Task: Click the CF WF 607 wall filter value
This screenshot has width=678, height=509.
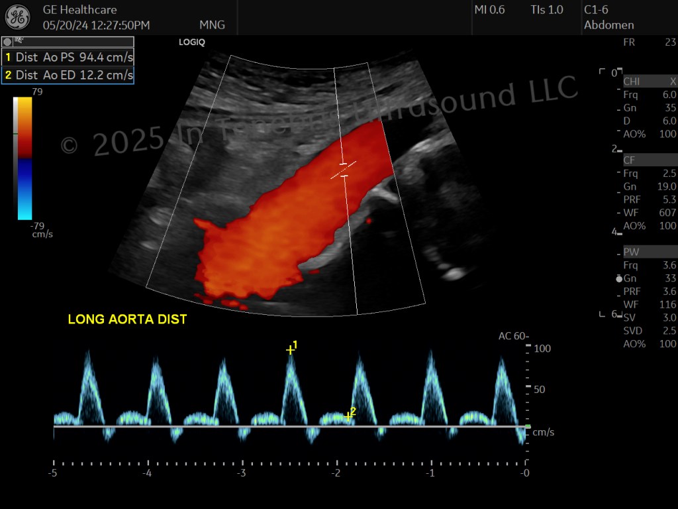Action: click(650, 213)
